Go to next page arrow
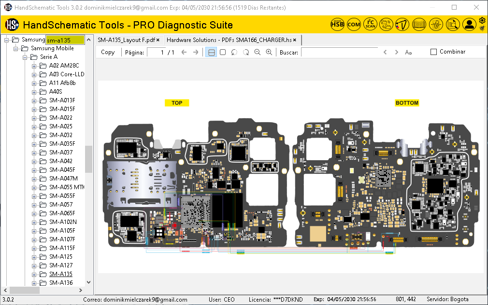488x305 pixels. (x=196, y=52)
